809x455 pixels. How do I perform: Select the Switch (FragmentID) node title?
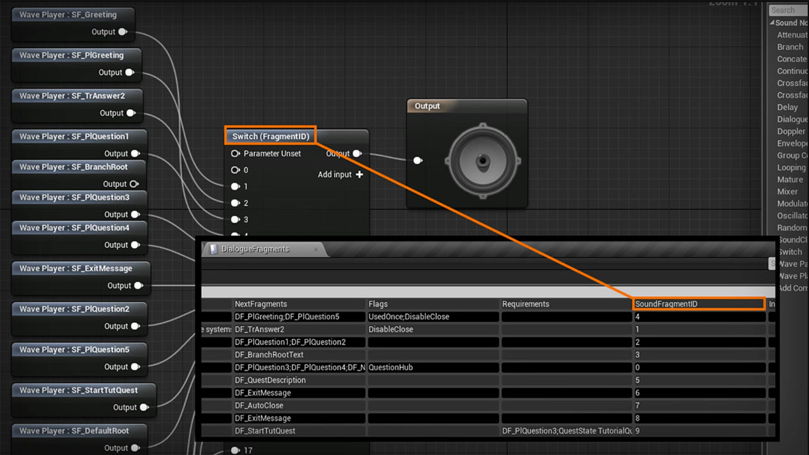[271, 136]
